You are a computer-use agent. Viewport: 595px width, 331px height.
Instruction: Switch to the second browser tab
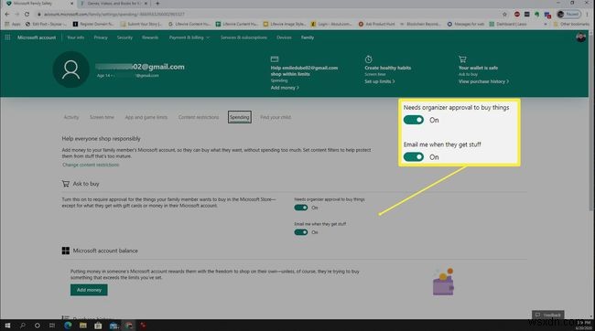(114, 4)
